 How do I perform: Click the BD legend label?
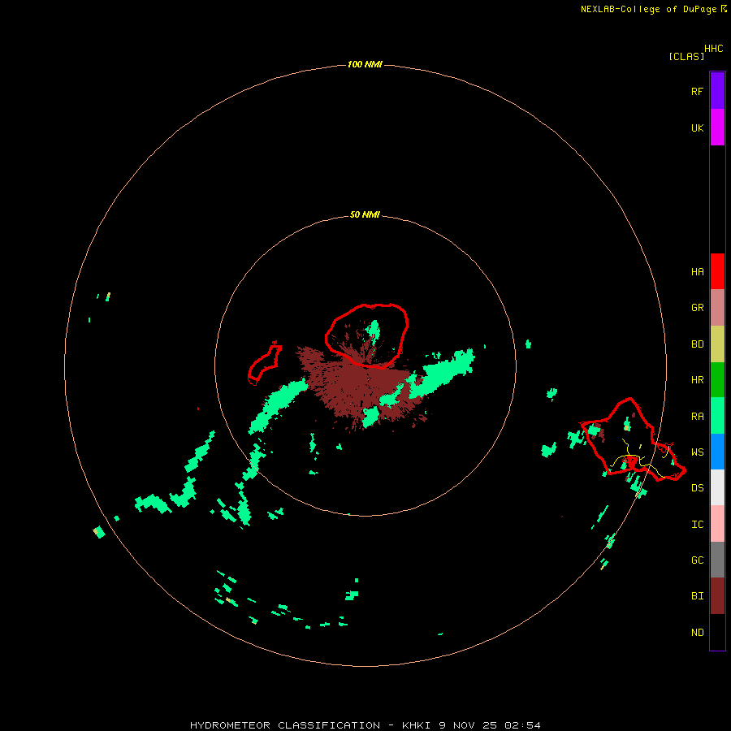pyautogui.click(x=697, y=344)
